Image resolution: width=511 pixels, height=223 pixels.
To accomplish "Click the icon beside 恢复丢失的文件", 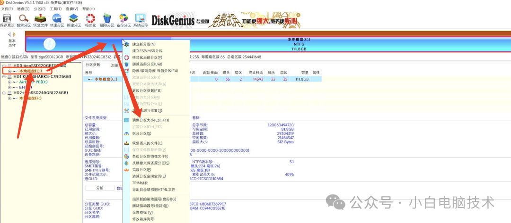I will coord(127,143).
